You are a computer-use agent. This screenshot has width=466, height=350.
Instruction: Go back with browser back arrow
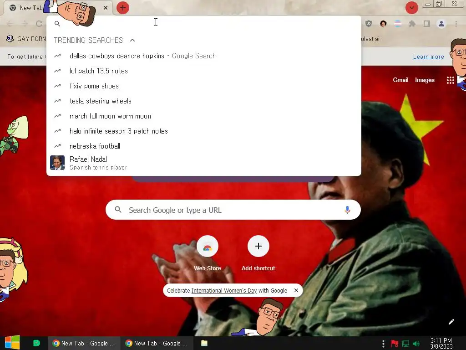click(10, 24)
